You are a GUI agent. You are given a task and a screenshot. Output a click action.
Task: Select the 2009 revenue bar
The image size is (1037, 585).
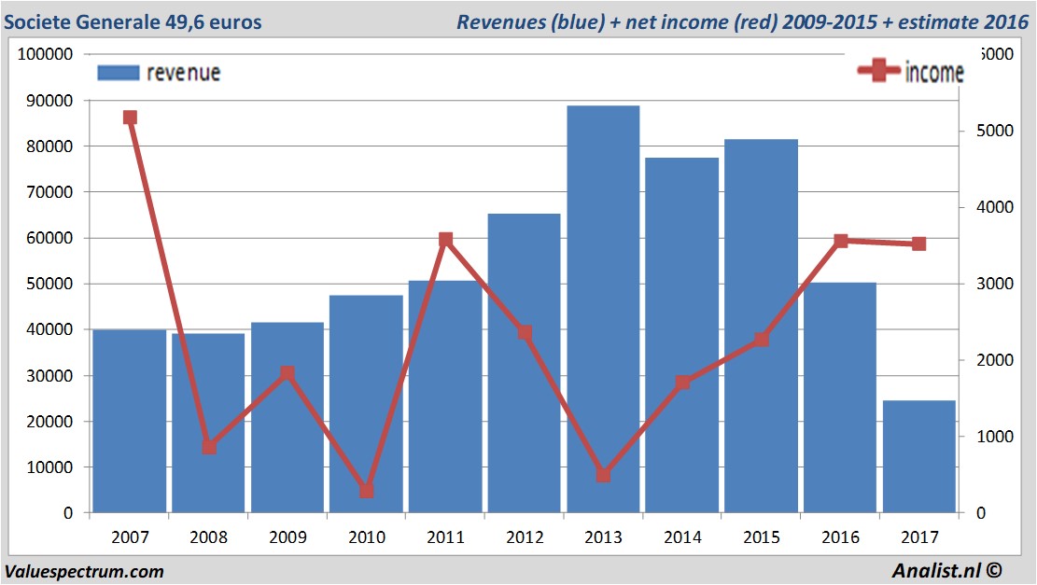(x=287, y=418)
